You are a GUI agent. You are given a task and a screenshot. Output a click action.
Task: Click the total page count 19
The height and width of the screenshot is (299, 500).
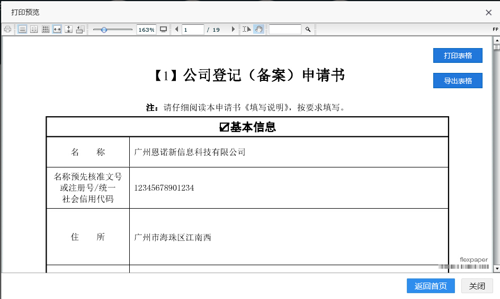click(x=216, y=30)
